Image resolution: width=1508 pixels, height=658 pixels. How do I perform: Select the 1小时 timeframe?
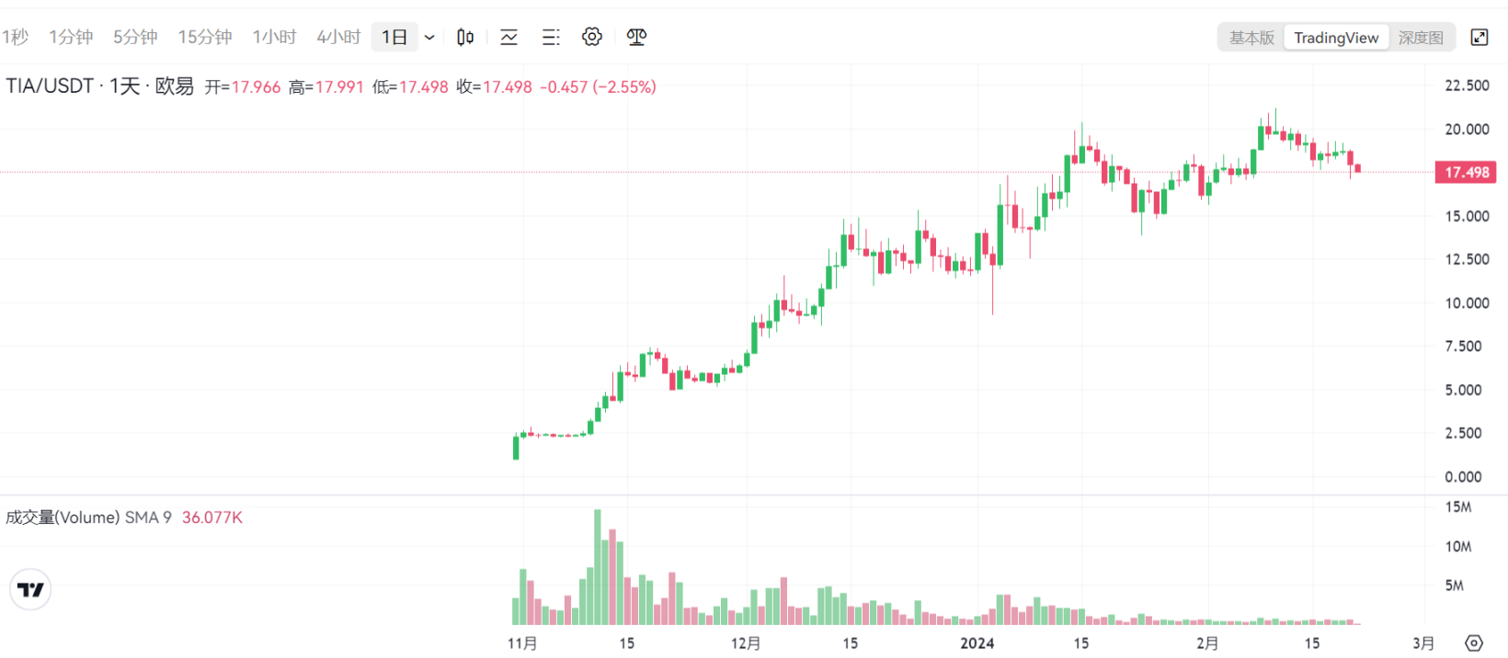click(x=274, y=37)
